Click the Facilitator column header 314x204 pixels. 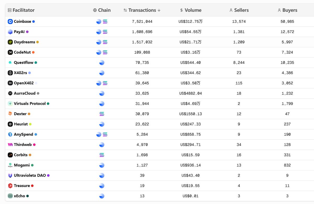click(21, 10)
